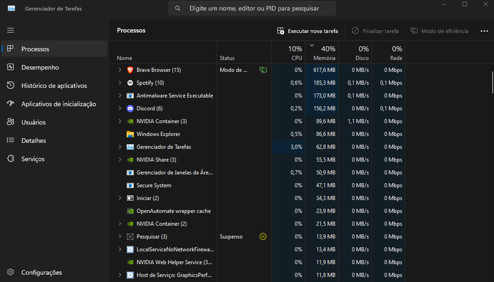Click the NVIDIA Container (2) icon

(130, 224)
